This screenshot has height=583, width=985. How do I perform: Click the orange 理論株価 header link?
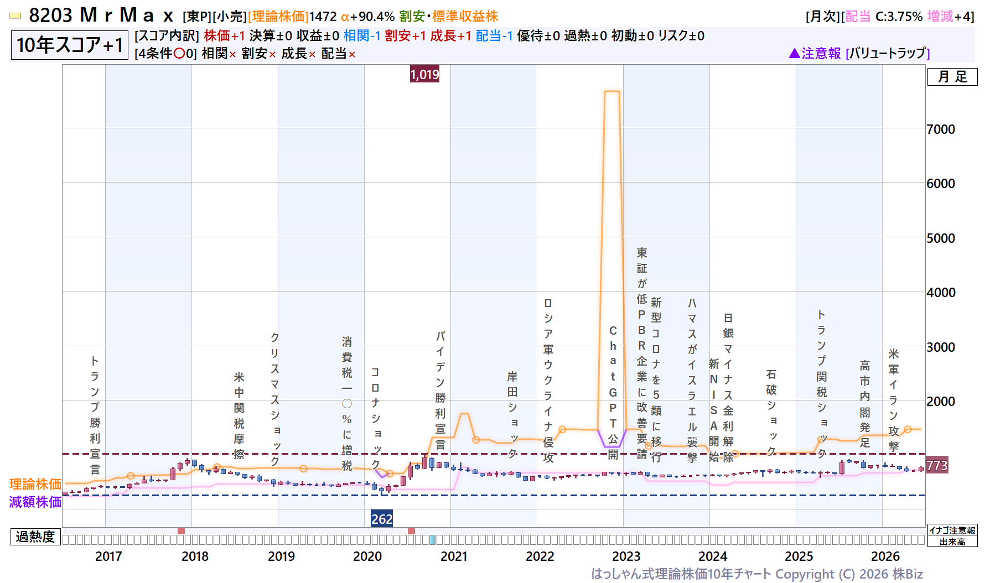pos(278,17)
